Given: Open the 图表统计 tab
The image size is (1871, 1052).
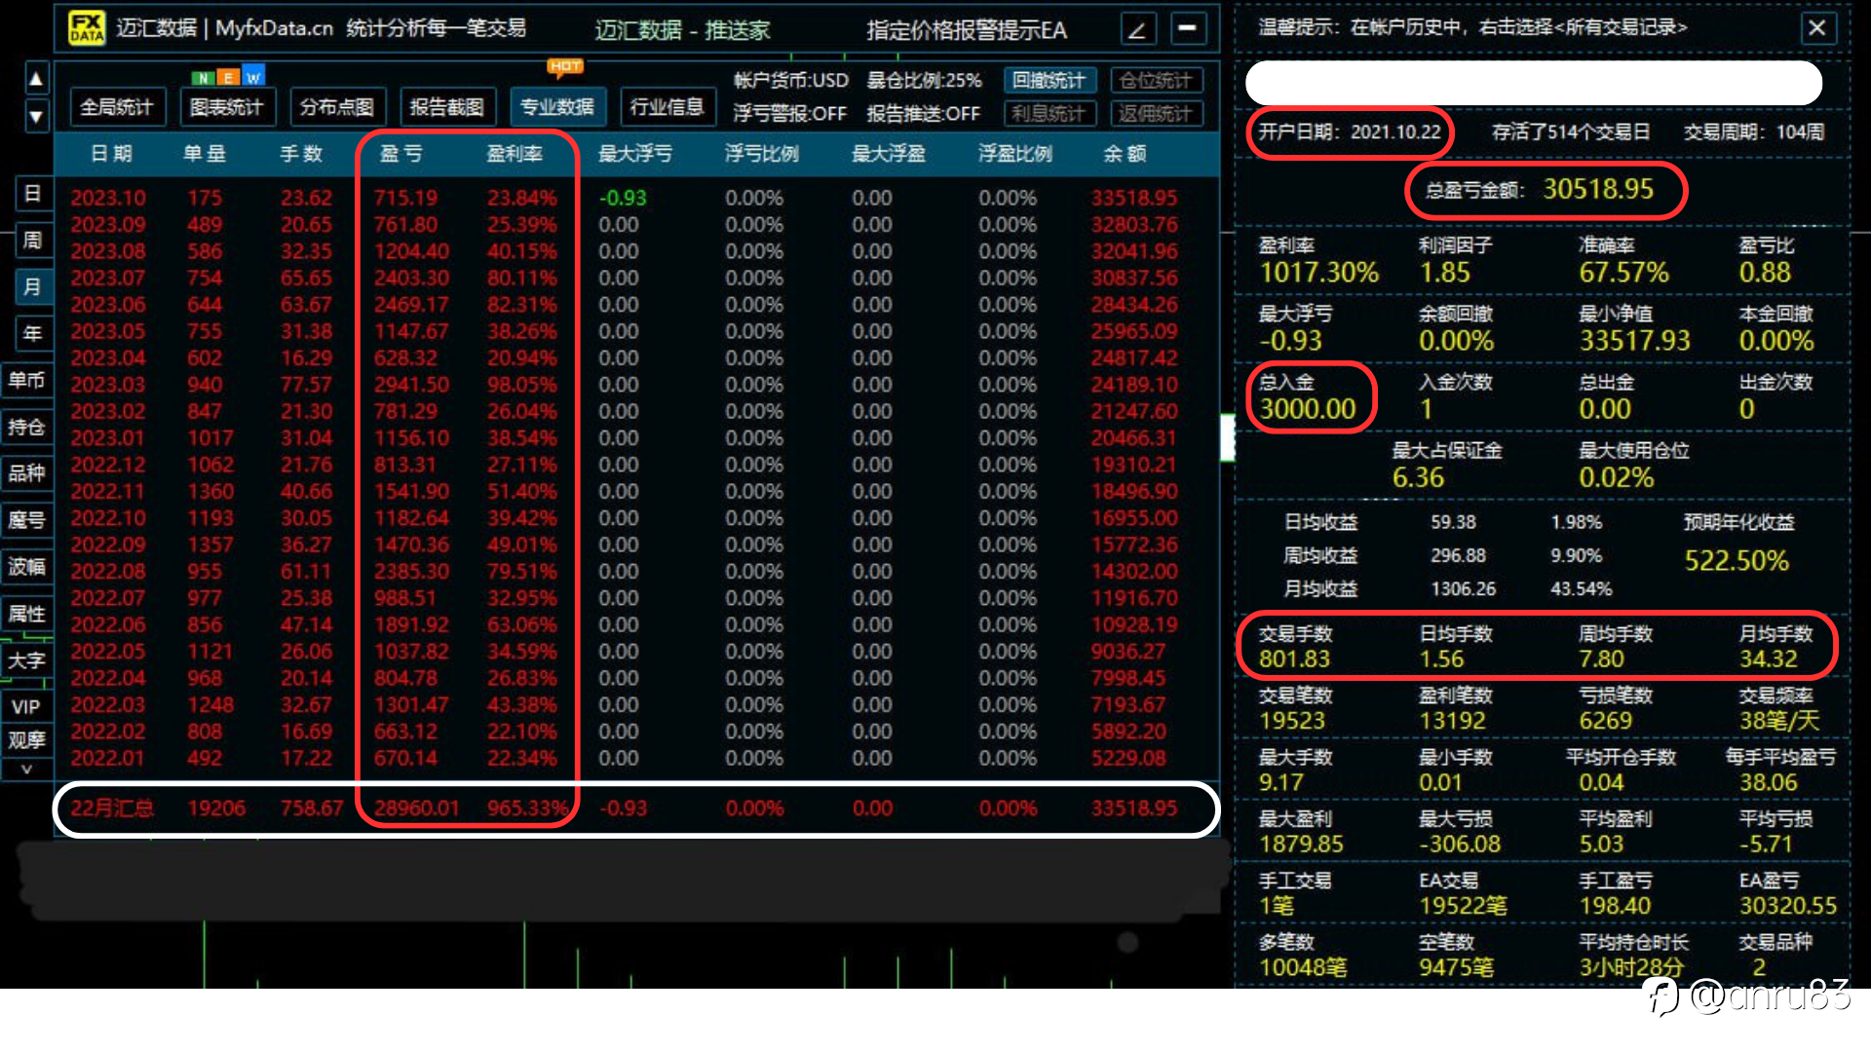Looking at the screenshot, I should (227, 107).
